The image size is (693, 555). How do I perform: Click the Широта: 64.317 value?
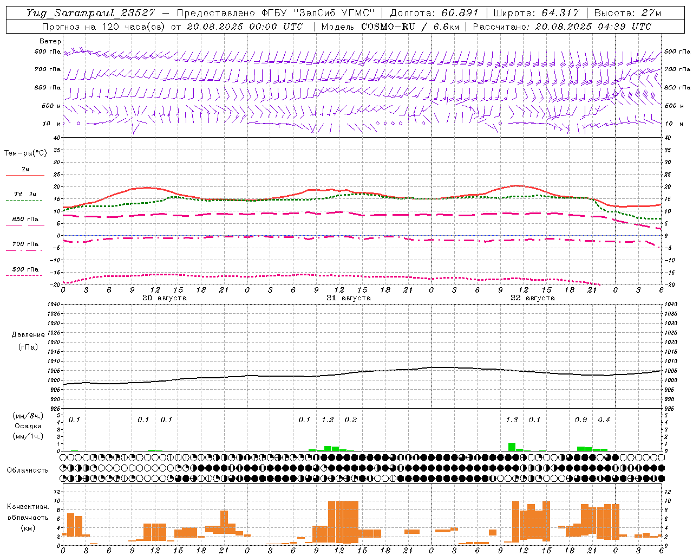point(536,13)
